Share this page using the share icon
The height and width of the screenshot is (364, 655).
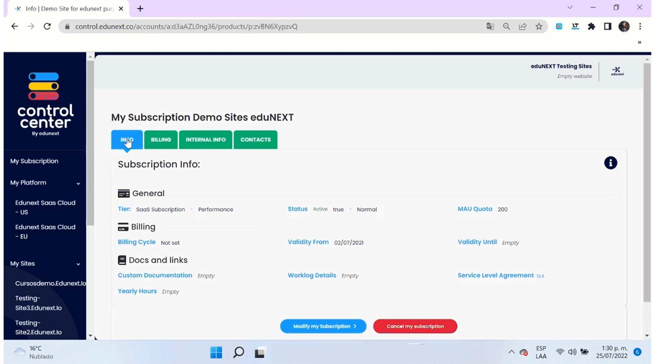(x=523, y=26)
